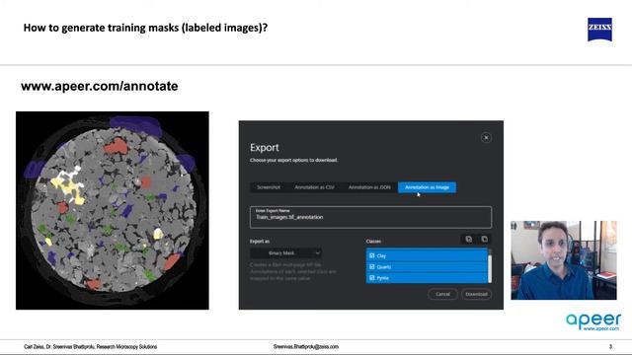
Task: Deselect all classes icon at far right
Action: (485, 239)
